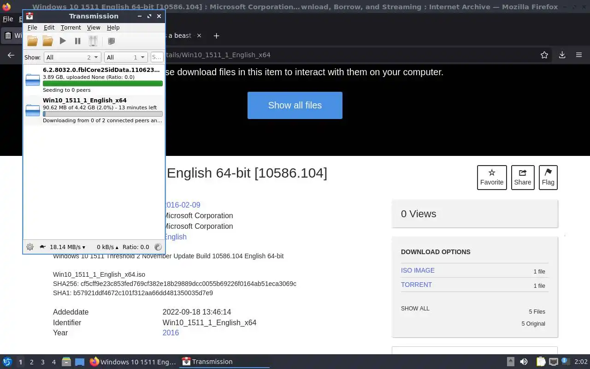Click the green seeding progress bar
The height and width of the screenshot is (369, 590).
102,83
